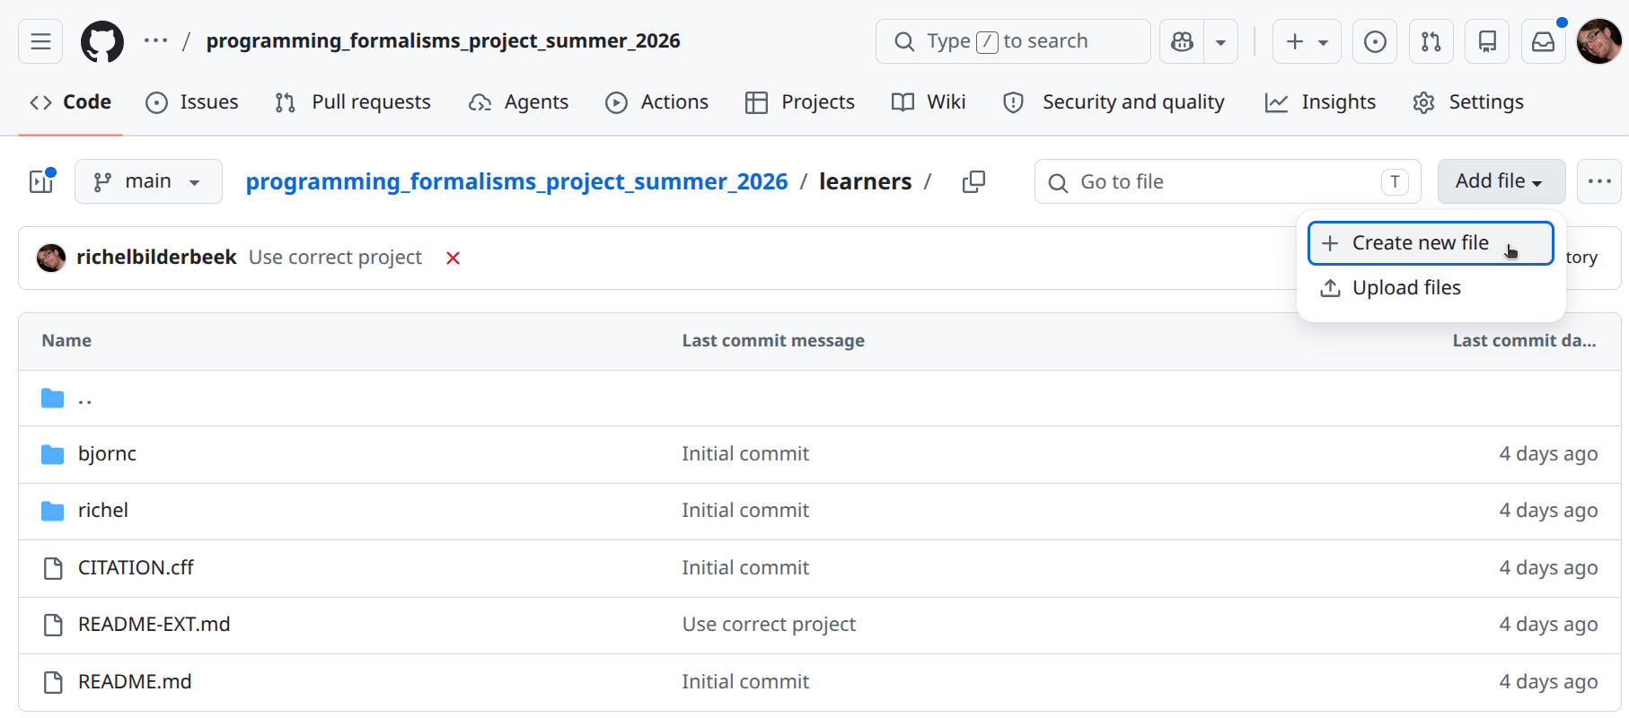Click the GitHub logo home icon
This screenshot has width=1629, height=718.
pyautogui.click(x=102, y=41)
